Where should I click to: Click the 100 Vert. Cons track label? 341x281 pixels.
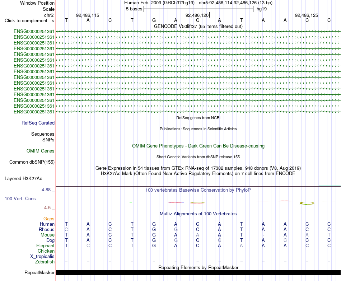pos(20,198)
